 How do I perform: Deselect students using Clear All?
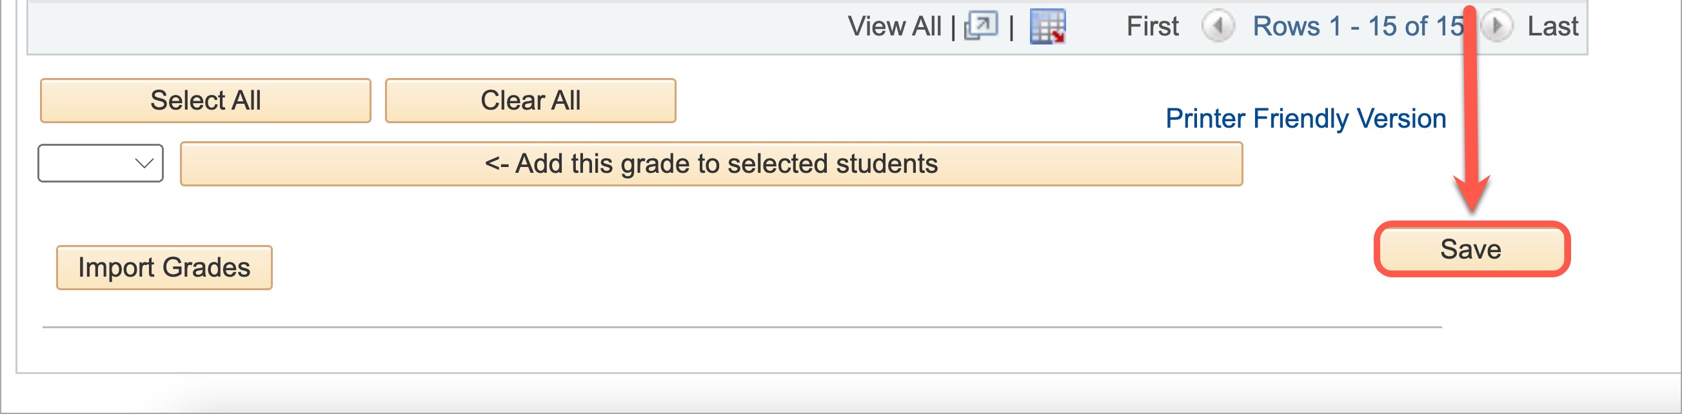click(530, 101)
